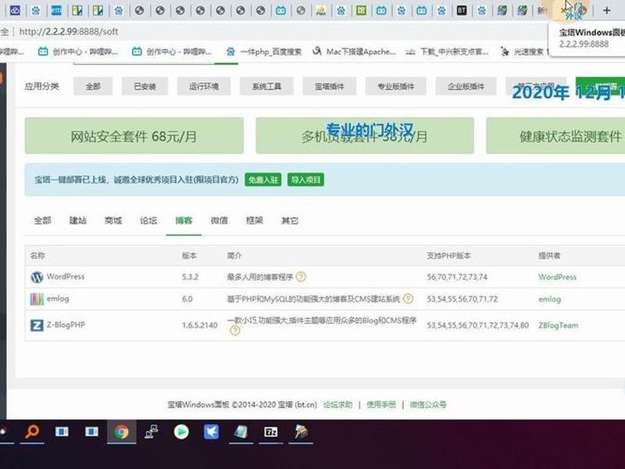This screenshot has height=469, width=625.
Task: Click the address bar URL field
Action: coord(279,31)
